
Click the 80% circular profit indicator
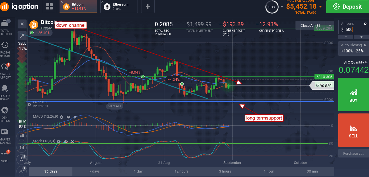coord(272,7)
